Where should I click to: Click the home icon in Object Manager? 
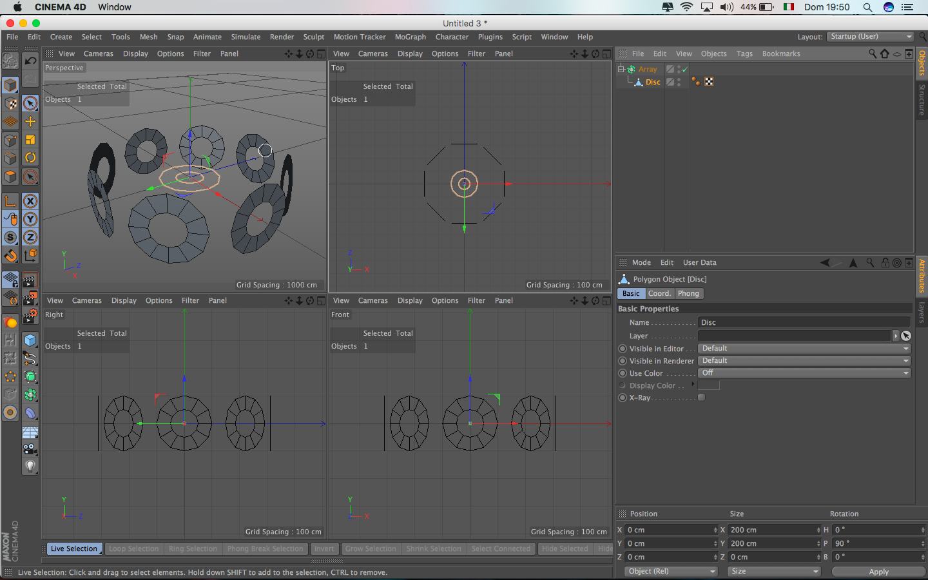(885, 53)
